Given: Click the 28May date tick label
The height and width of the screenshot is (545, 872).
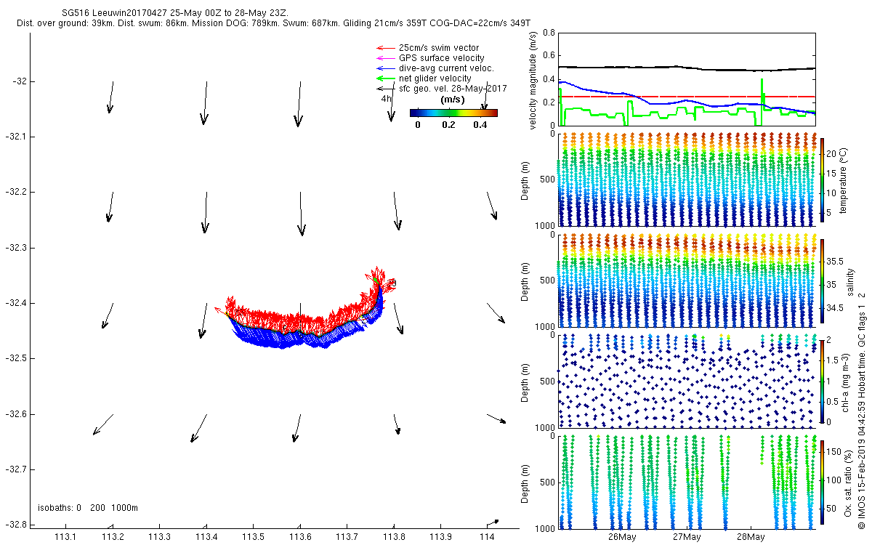Looking at the screenshot, I should [x=751, y=537].
